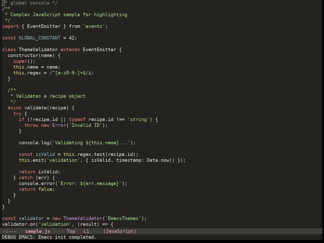Viewport: 324px width, 243px height.
Task: Click console.log call
Action: tap(34, 143)
